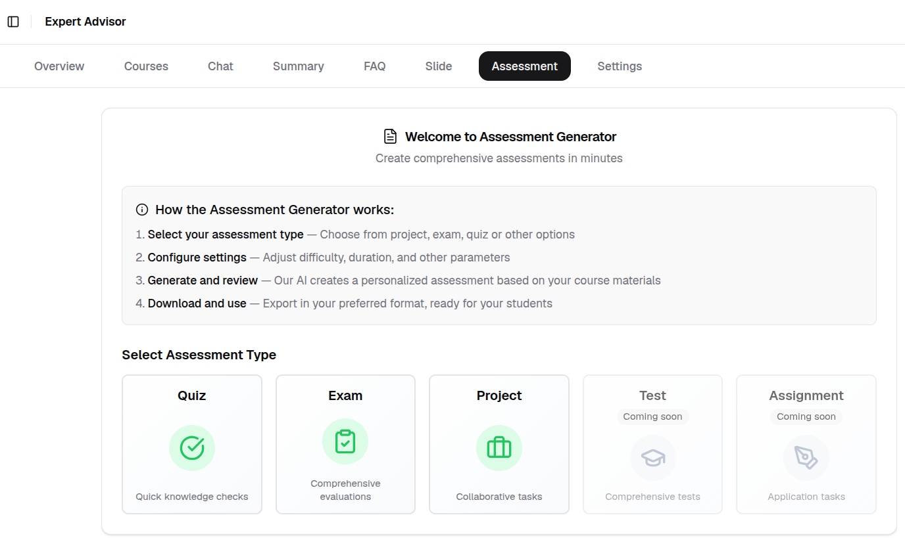Go to the Summary tab
The height and width of the screenshot is (538, 905).
click(299, 66)
